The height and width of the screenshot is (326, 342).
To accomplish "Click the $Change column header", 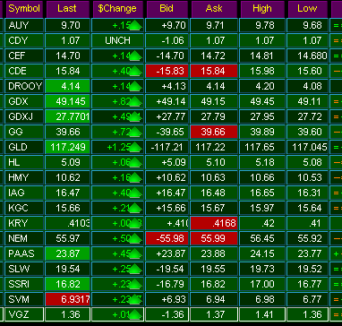I will (117, 9).
